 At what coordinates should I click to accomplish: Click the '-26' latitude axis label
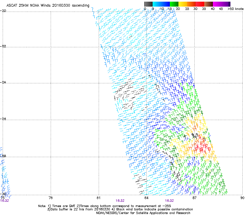[x=3, y=119]
